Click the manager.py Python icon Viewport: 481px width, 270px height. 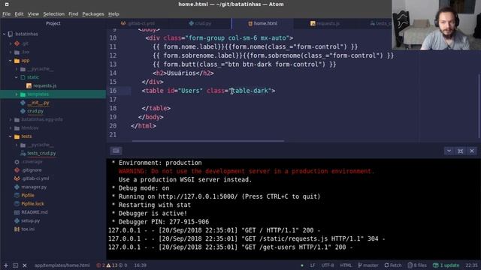pyautogui.click(x=17, y=187)
